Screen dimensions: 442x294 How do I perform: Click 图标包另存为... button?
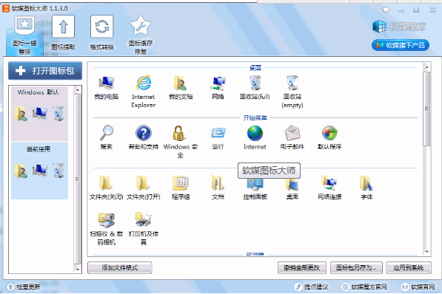click(x=356, y=267)
